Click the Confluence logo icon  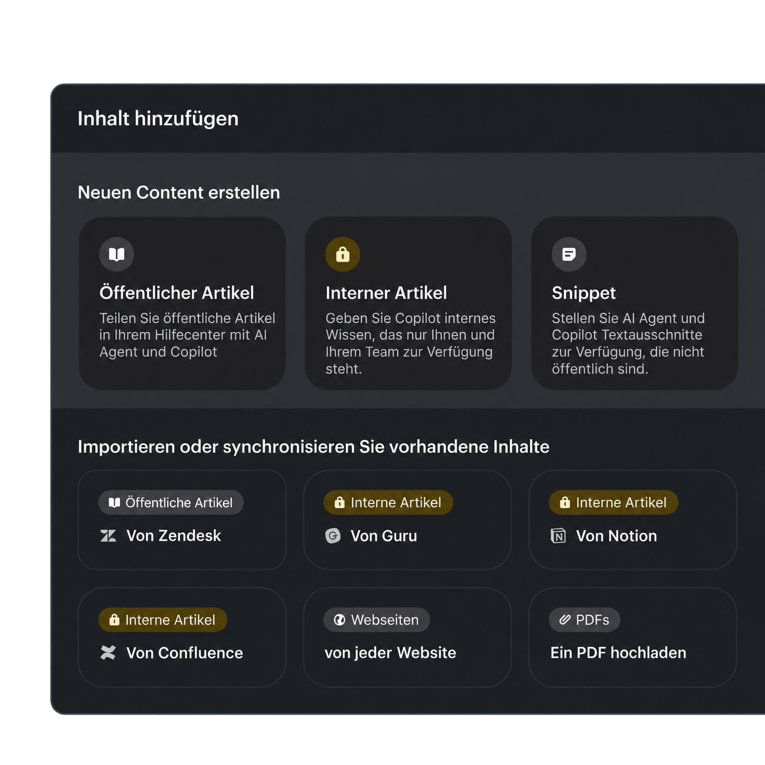(x=108, y=653)
